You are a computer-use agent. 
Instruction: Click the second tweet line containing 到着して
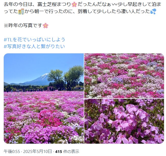coord(80,12)
